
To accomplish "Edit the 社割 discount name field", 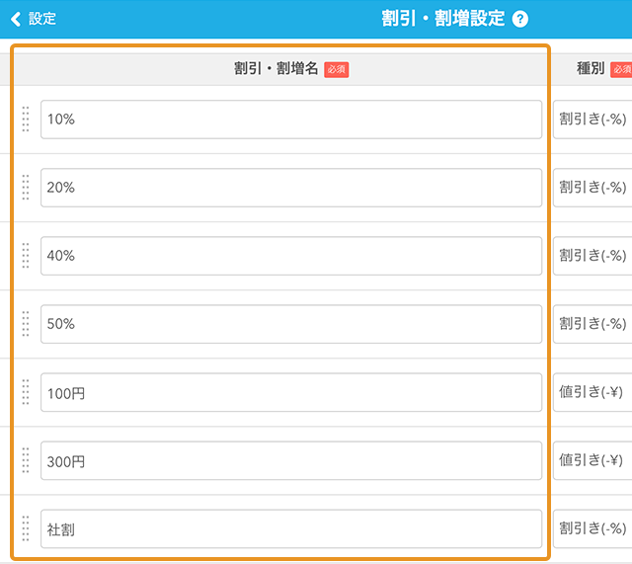I will [291, 528].
